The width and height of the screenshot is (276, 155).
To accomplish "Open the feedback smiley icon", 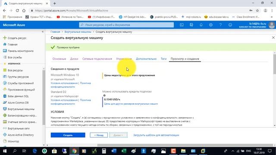I will (230, 25).
